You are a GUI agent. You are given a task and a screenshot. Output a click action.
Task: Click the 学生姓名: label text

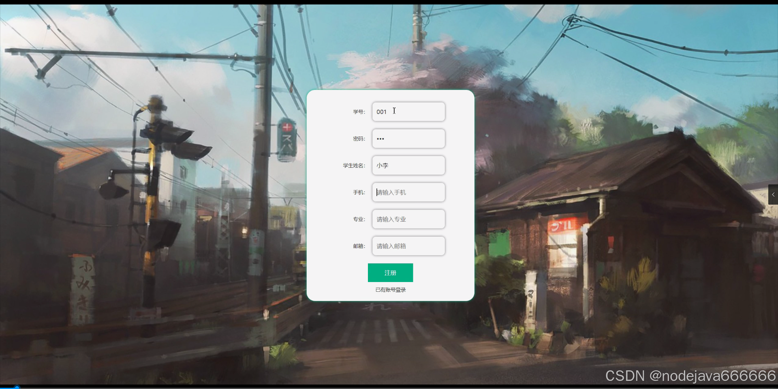point(354,165)
